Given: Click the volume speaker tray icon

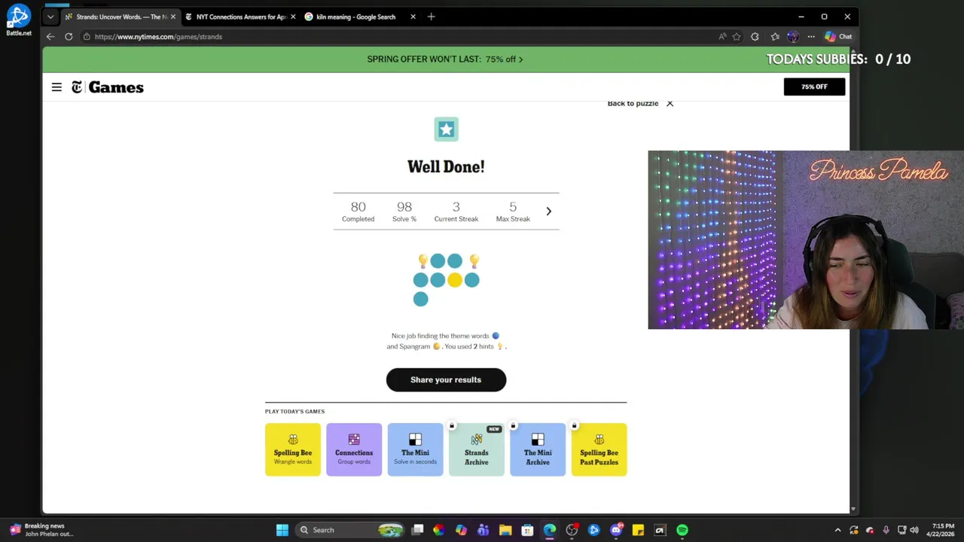Looking at the screenshot, I should 914,530.
